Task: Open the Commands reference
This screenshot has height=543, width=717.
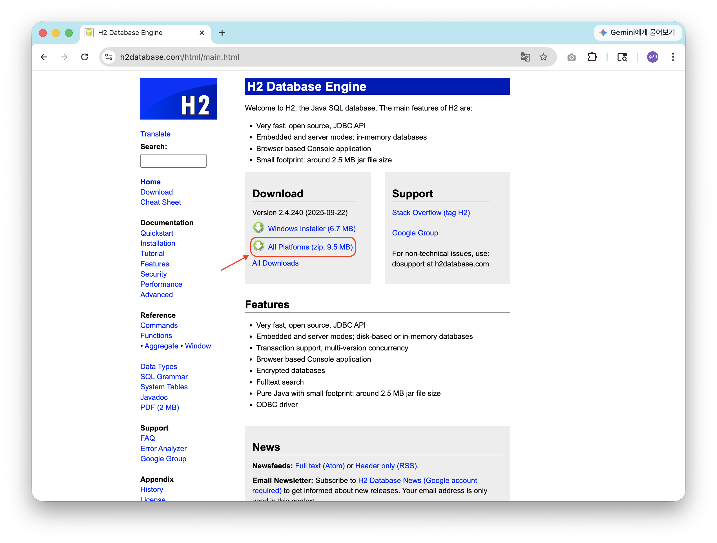Action: (x=159, y=325)
